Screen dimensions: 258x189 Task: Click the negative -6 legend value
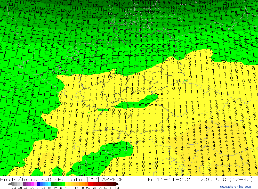point(60,188)
